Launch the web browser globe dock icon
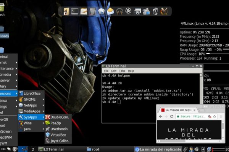 tap(101, 11)
